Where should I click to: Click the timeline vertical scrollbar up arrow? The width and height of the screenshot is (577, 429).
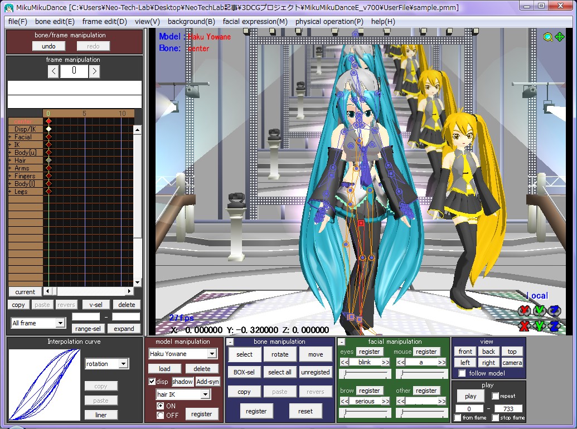pos(137,129)
